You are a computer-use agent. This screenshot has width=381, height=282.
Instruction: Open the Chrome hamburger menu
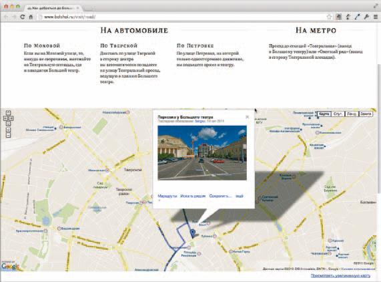(x=376, y=17)
